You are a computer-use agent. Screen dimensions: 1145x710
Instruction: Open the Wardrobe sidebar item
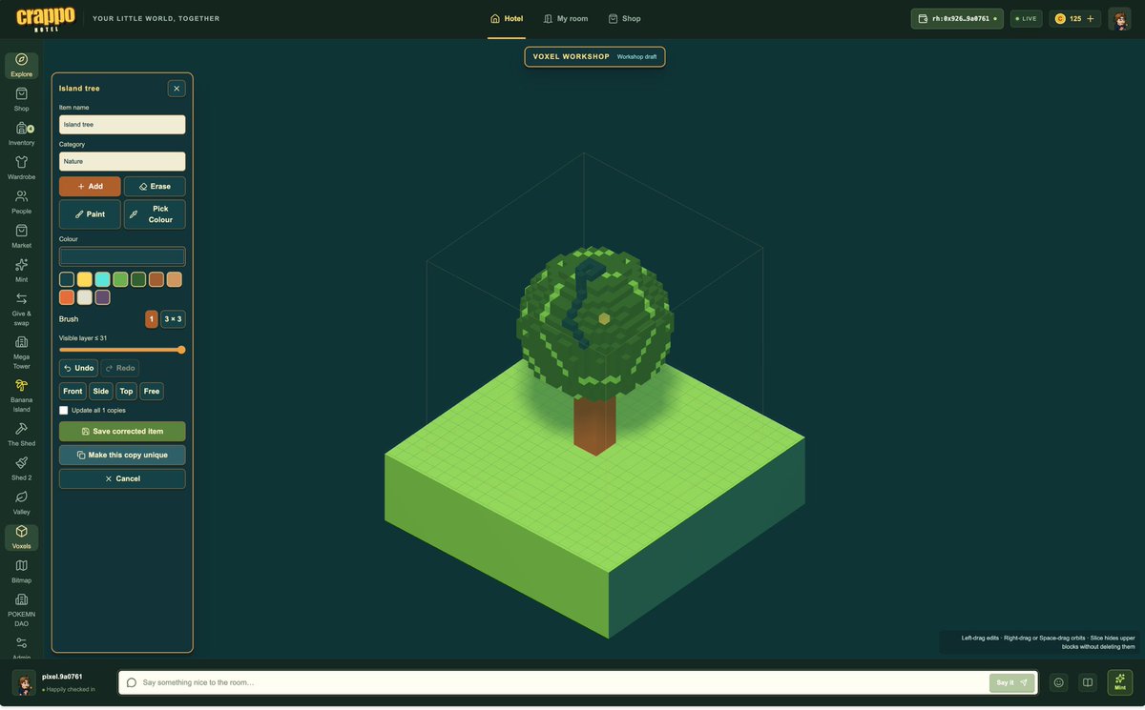(x=21, y=169)
